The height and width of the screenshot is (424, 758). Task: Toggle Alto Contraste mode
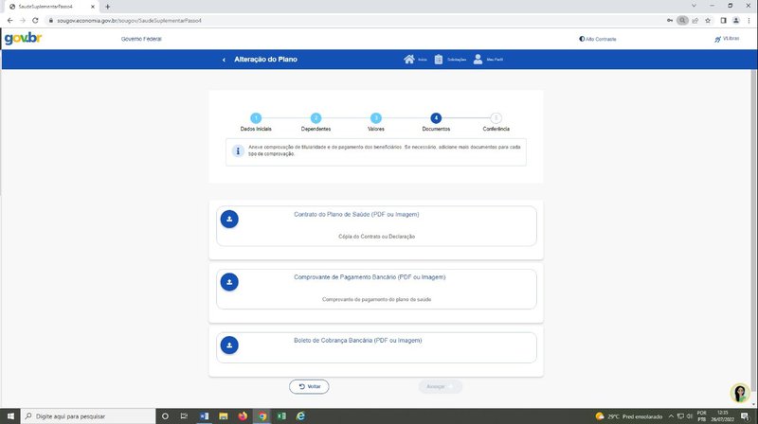click(598, 39)
